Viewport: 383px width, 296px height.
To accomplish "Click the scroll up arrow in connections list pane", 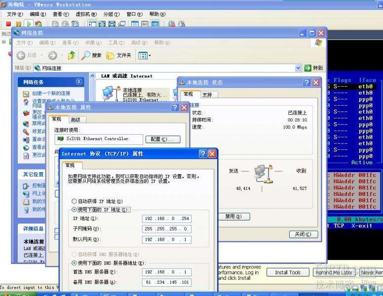I will [x=92, y=76].
